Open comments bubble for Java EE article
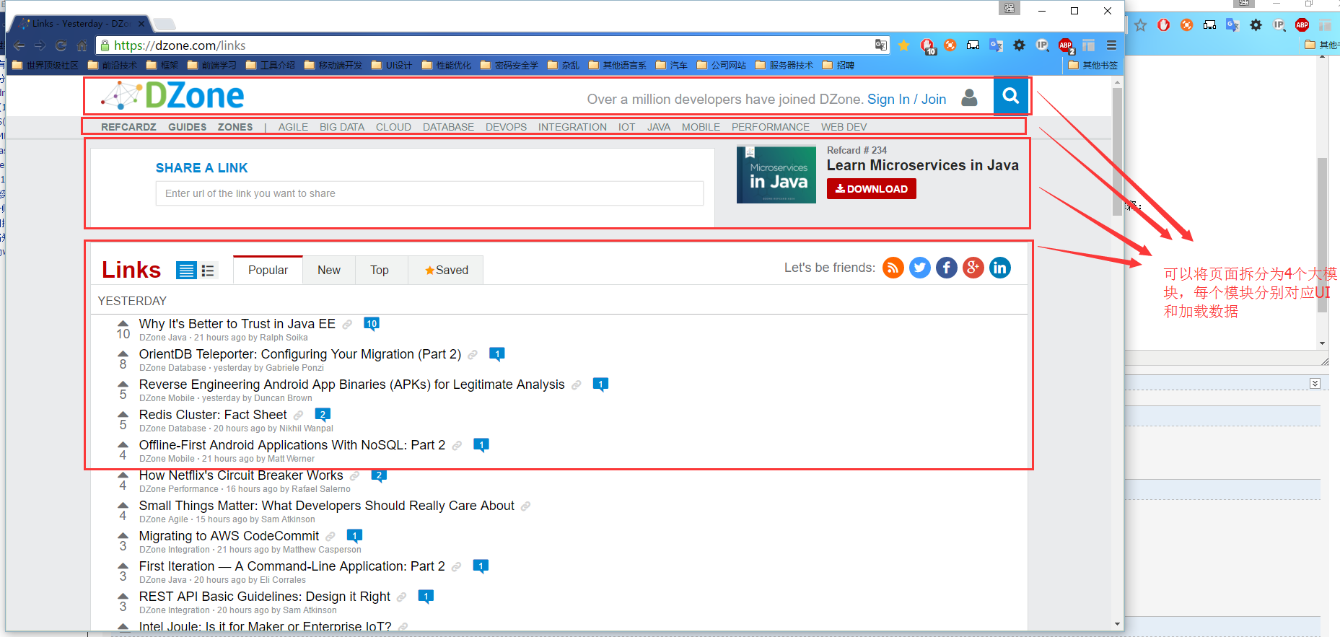The height and width of the screenshot is (637, 1340). (x=372, y=324)
